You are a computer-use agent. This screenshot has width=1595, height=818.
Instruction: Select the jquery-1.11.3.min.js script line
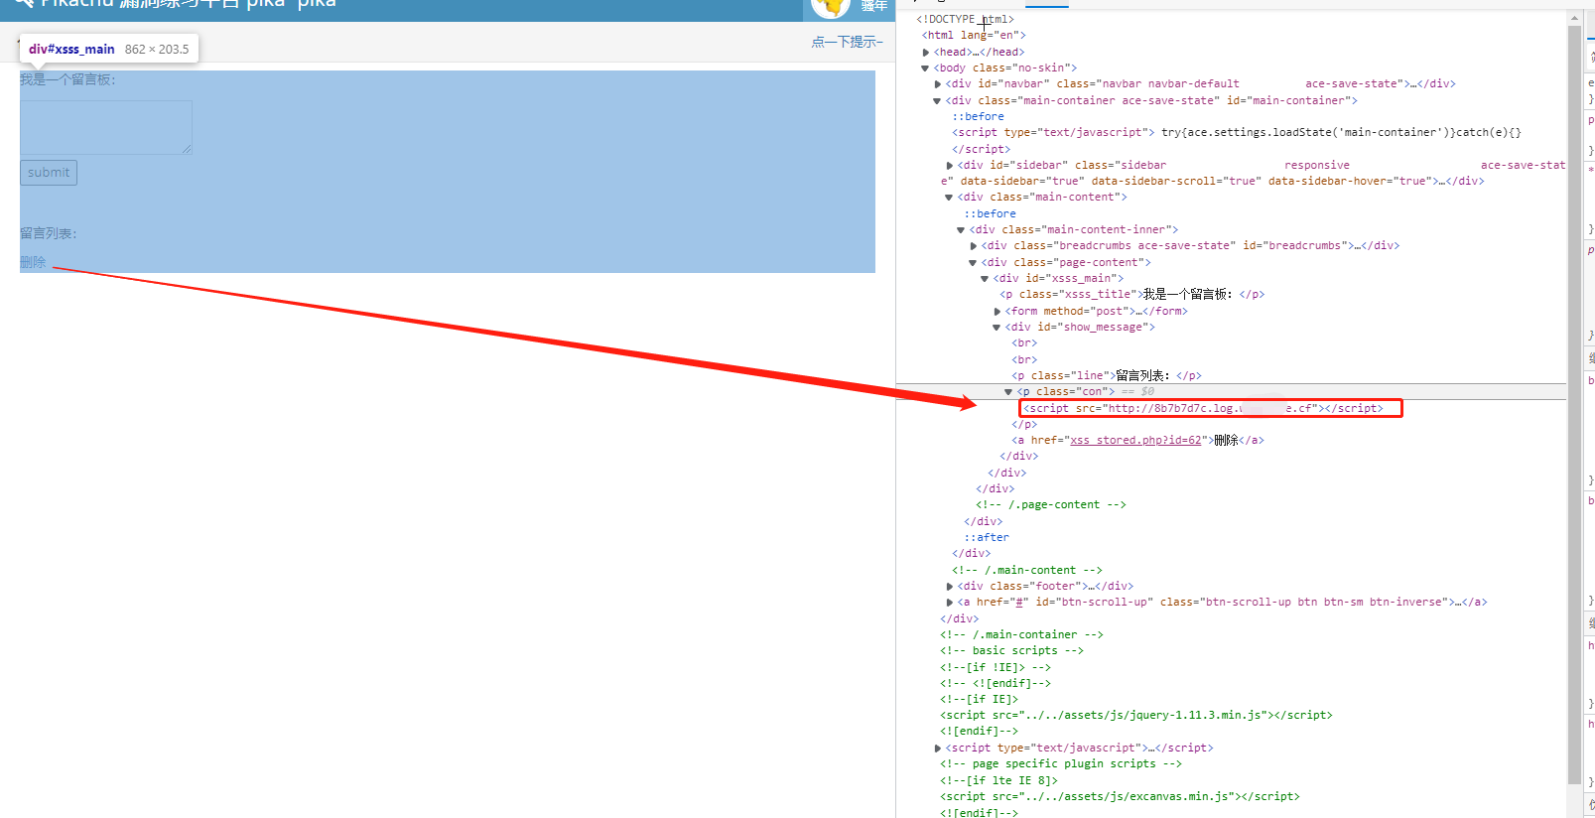click(x=1136, y=715)
